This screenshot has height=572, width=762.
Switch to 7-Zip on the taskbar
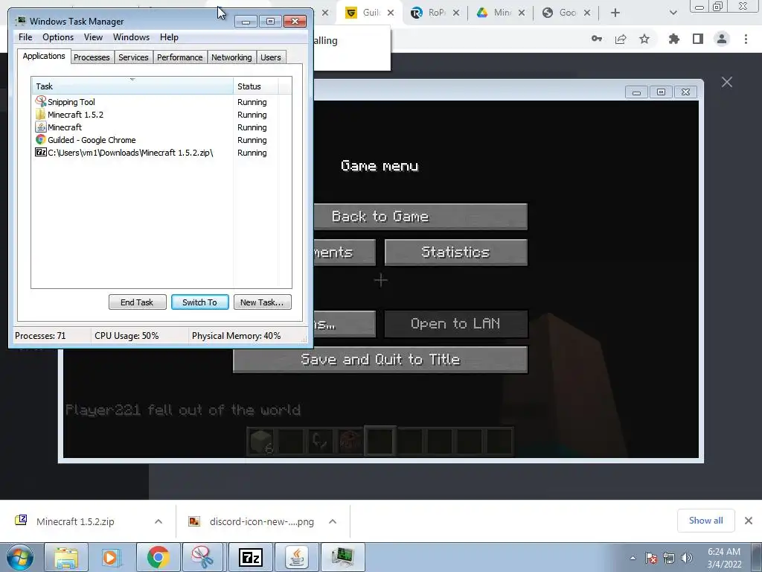[250, 557]
